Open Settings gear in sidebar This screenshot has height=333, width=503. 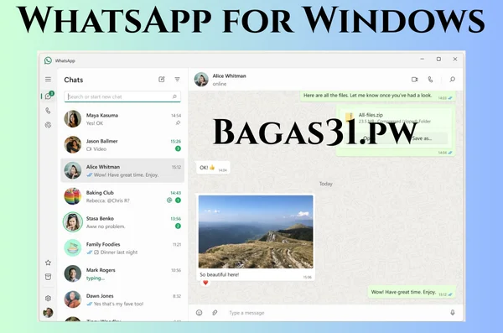[x=48, y=299]
